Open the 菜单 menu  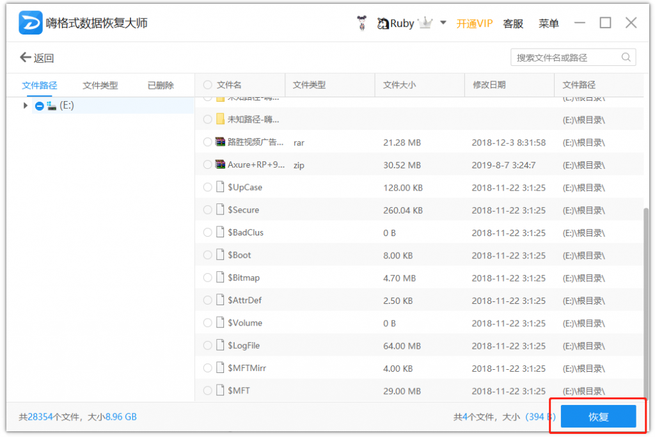tap(548, 24)
